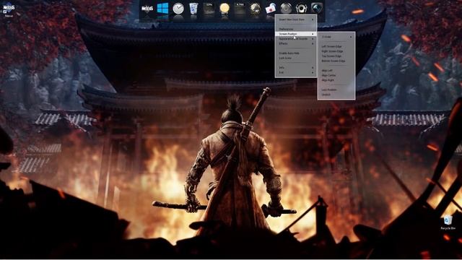The height and width of the screenshot is (260, 462).
Task: Open Preferences from the context menu
Action: point(296,29)
